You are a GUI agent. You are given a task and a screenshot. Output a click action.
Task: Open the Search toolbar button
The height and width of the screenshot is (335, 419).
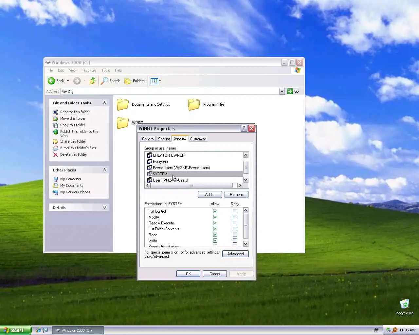click(111, 81)
